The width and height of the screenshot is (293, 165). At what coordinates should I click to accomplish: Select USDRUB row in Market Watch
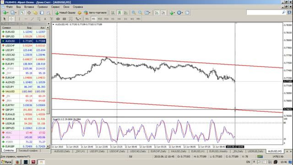pyautogui.click(x=24, y=123)
